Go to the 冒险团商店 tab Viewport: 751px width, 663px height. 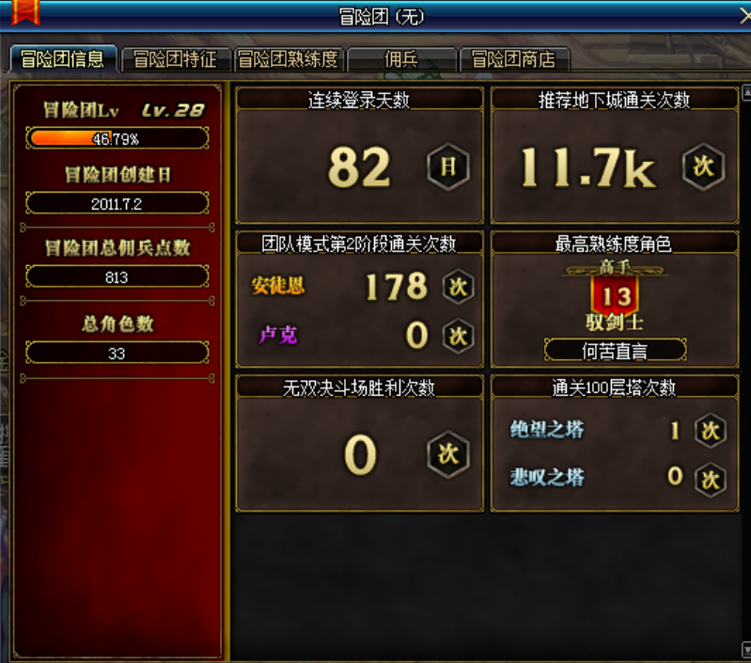[x=514, y=59]
